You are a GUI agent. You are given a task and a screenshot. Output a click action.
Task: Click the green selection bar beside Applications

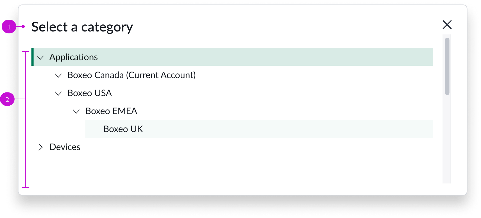(32, 57)
